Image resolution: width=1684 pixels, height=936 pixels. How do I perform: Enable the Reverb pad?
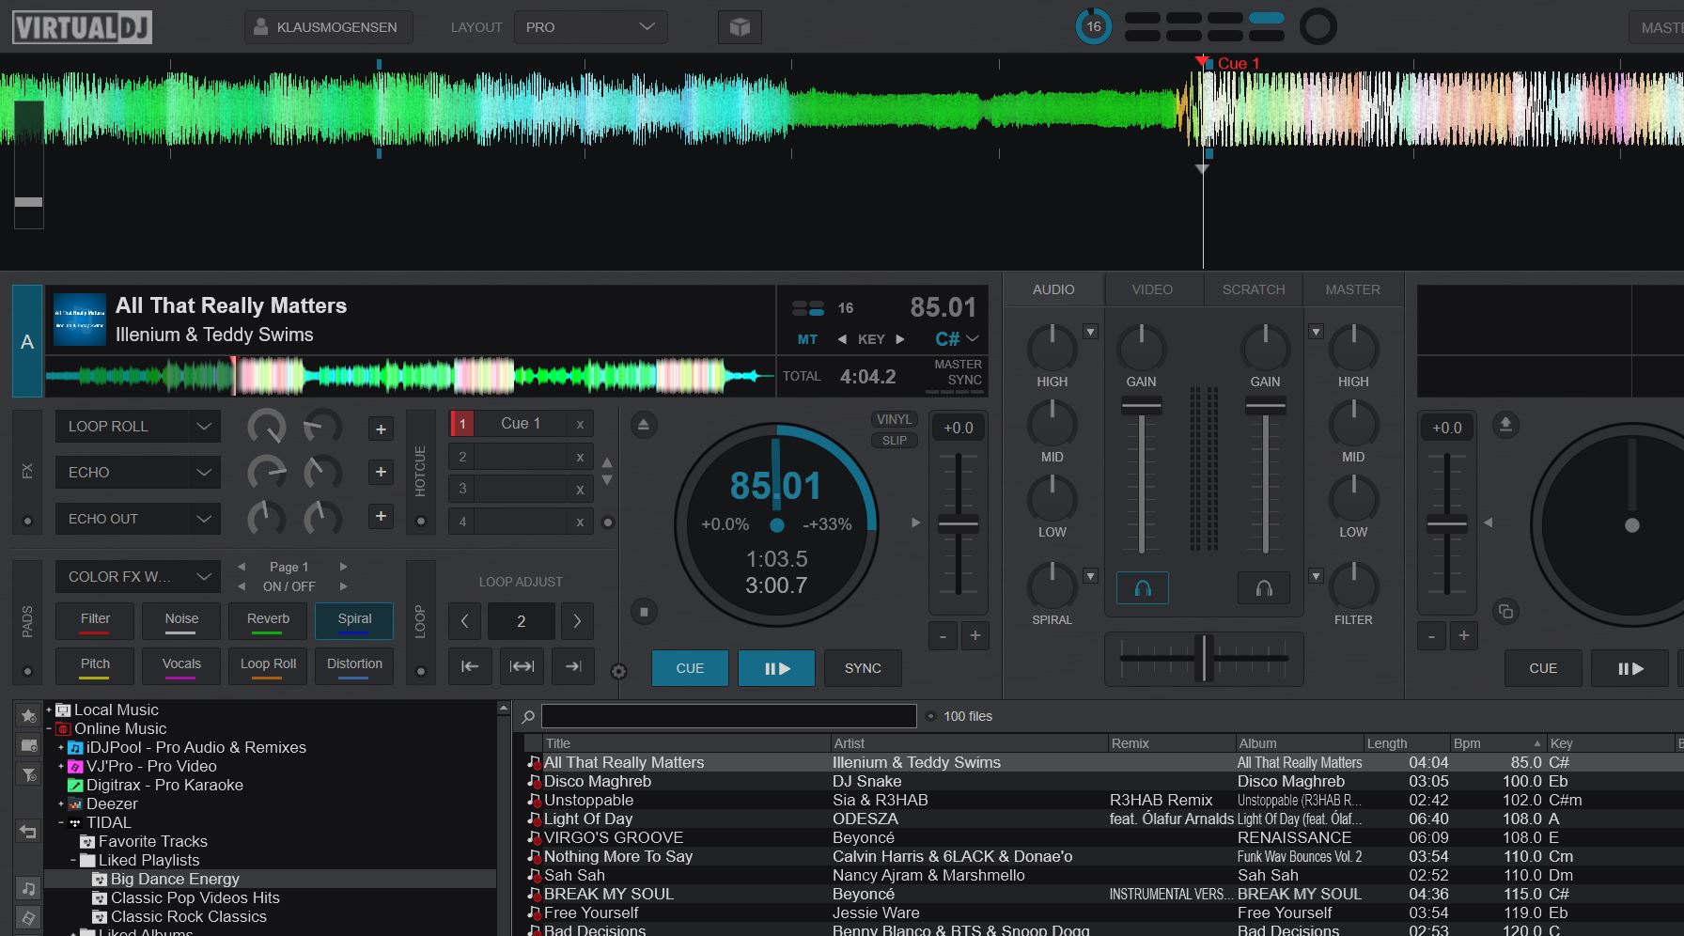[x=268, y=621]
